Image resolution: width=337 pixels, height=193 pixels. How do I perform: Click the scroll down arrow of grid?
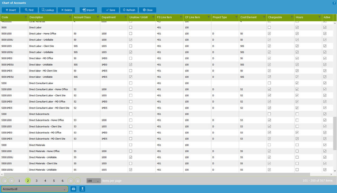coord(335,171)
